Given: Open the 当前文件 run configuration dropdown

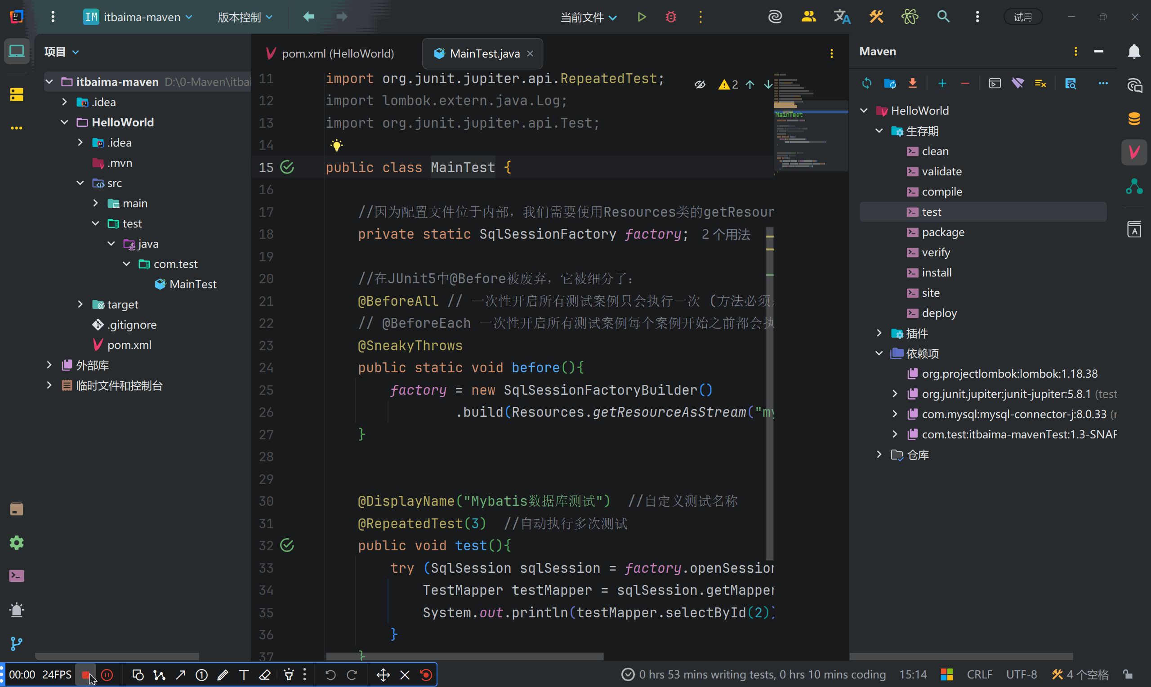Looking at the screenshot, I should click(x=588, y=18).
